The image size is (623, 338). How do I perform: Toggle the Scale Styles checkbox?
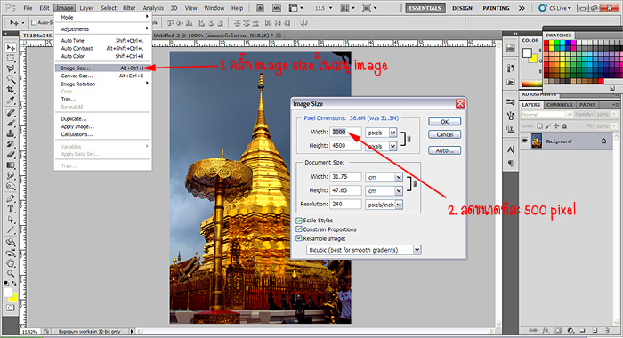(299, 220)
